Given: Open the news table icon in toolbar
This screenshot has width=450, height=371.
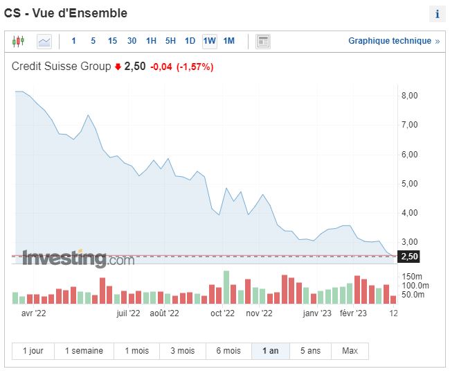Looking at the screenshot, I should [263, 42].
